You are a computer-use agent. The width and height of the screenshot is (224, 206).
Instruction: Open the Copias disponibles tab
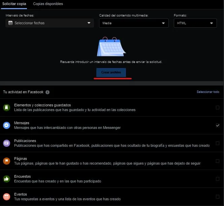tap(48, 4)
